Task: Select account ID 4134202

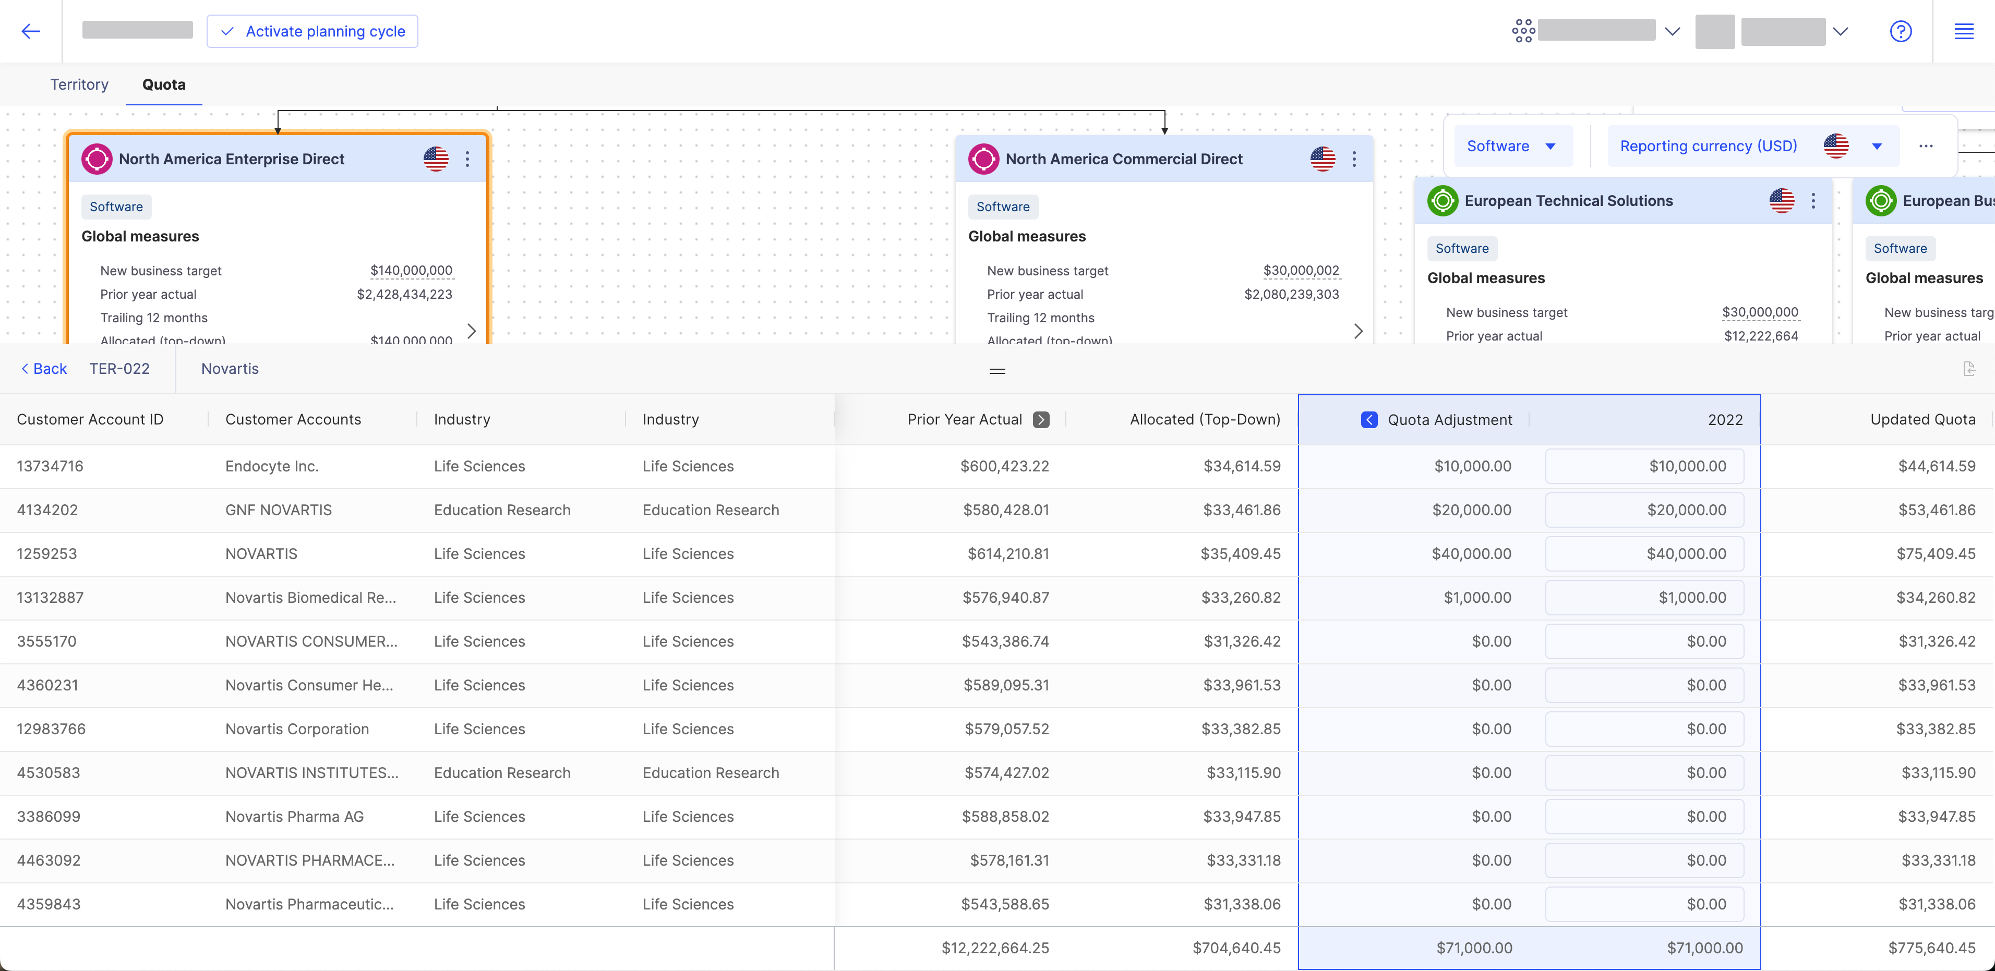Action: click(47, 511)
